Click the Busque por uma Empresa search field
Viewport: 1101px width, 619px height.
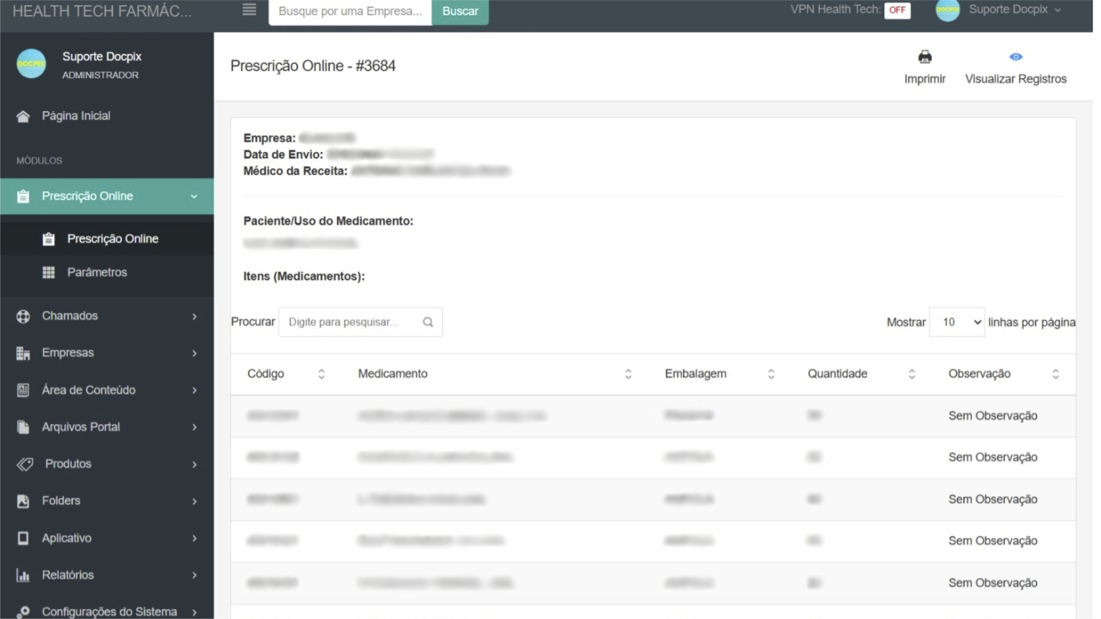pyautogui.click(x=350, y=11)
